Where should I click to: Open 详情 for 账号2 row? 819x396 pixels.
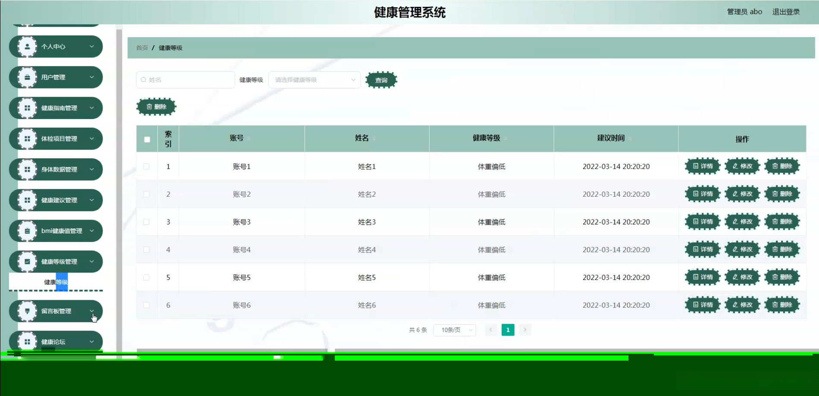coord(703,194)
